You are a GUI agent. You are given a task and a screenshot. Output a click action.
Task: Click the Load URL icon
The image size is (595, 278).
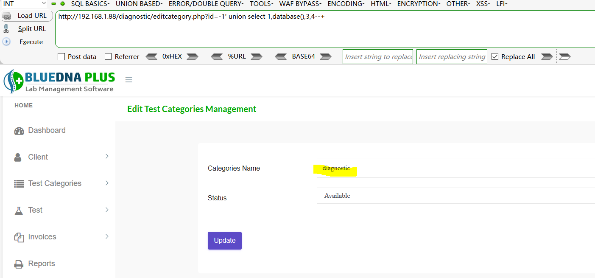(x=6, y=16)
